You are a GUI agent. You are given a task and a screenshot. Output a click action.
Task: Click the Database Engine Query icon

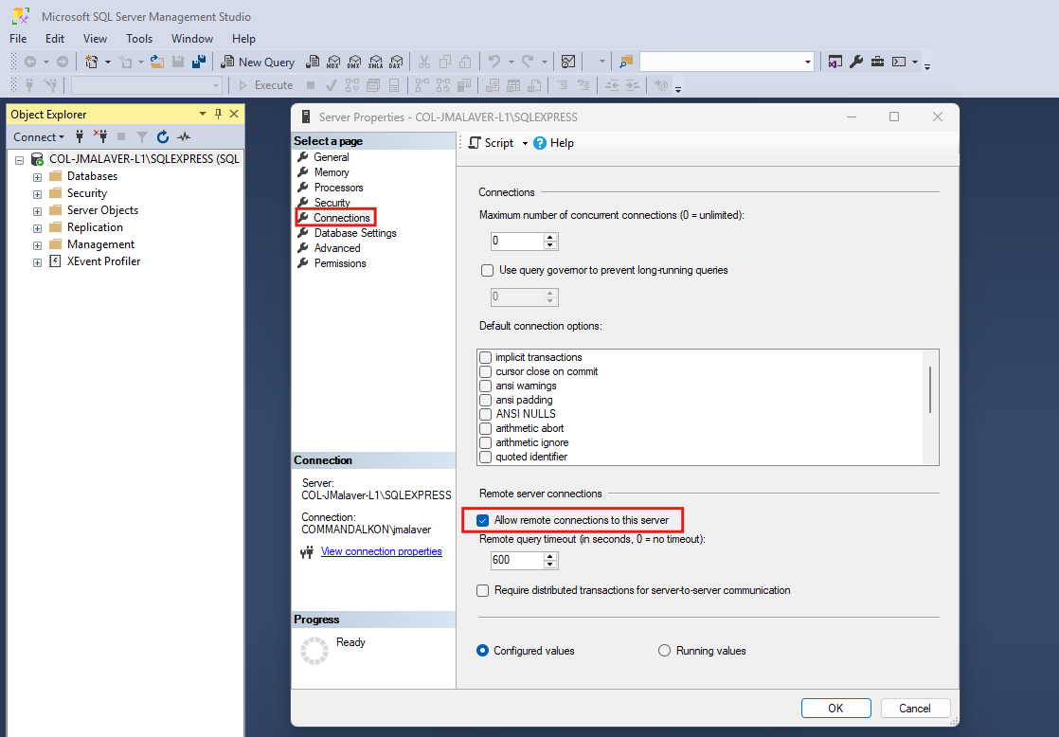click(x=312, y=63)
